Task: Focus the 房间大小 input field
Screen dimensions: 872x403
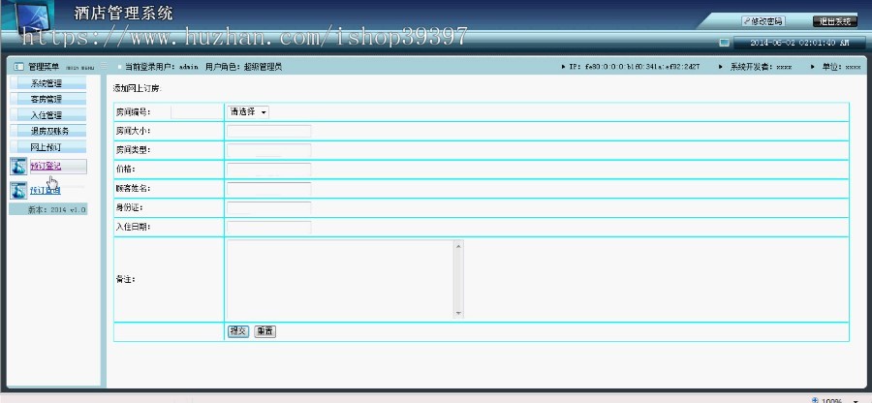Action: coord(269,131)
